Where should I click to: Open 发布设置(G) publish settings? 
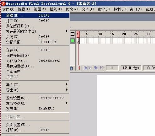point(35,98)
